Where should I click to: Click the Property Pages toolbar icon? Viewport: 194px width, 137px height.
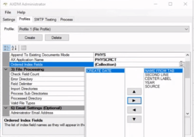pyautogui.click(x=23, y=48)
